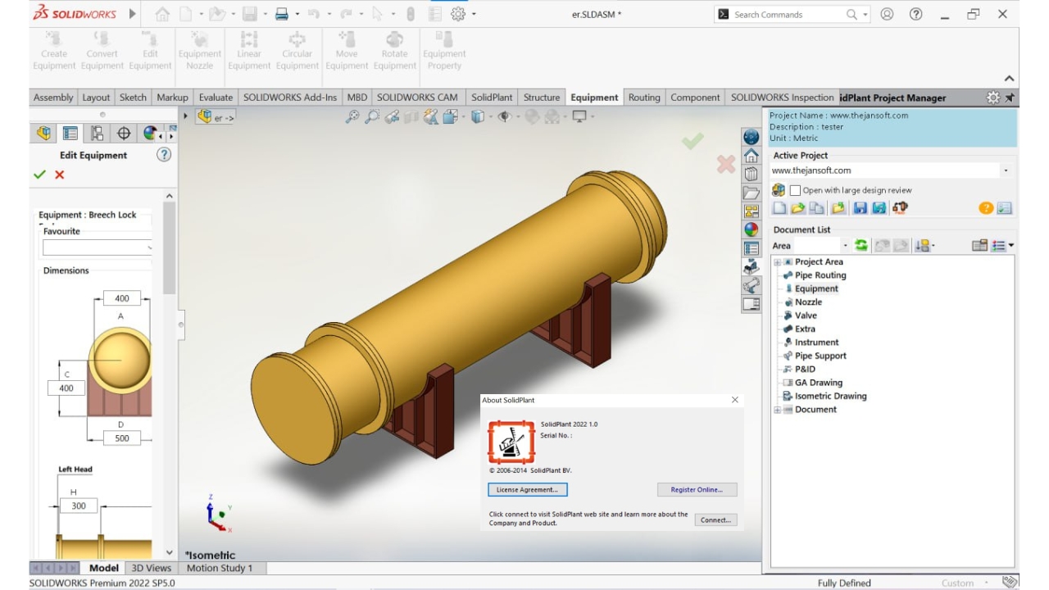Click the Section View icon in the view toolbar

[411, 117]
